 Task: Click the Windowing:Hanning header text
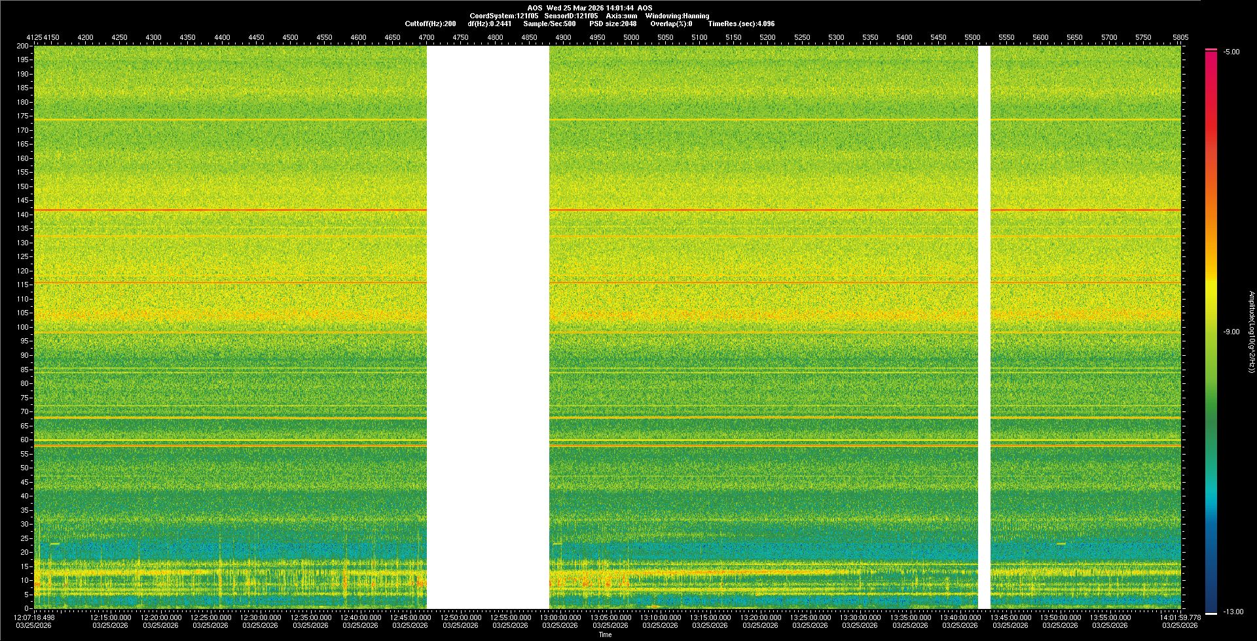coord(677,16)
